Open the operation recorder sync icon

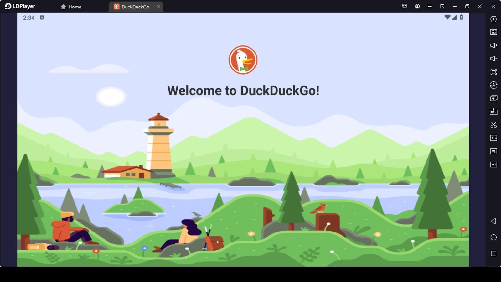tap(493, 85)
